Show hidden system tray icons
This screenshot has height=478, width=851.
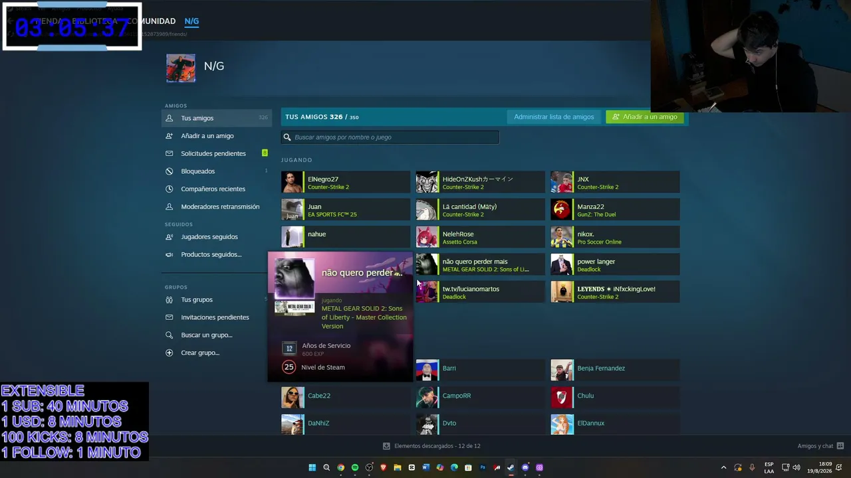tap(724, 467)
